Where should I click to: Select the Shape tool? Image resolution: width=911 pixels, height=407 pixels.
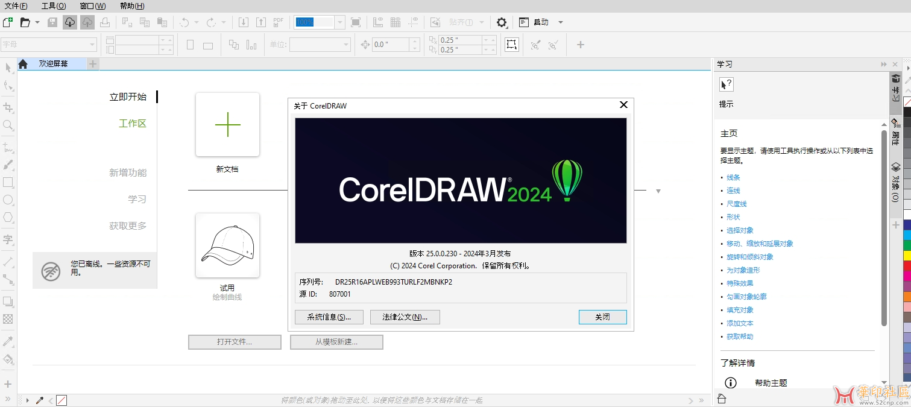[8, 86]
